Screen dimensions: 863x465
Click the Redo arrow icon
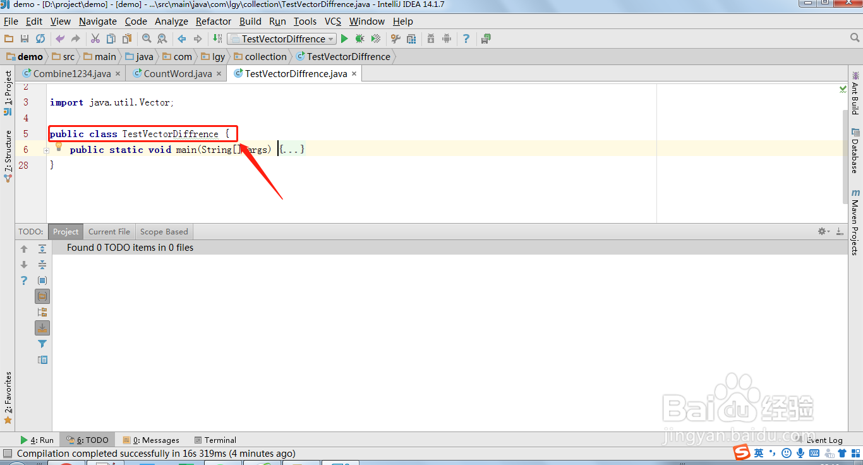[x=76, y=39]
